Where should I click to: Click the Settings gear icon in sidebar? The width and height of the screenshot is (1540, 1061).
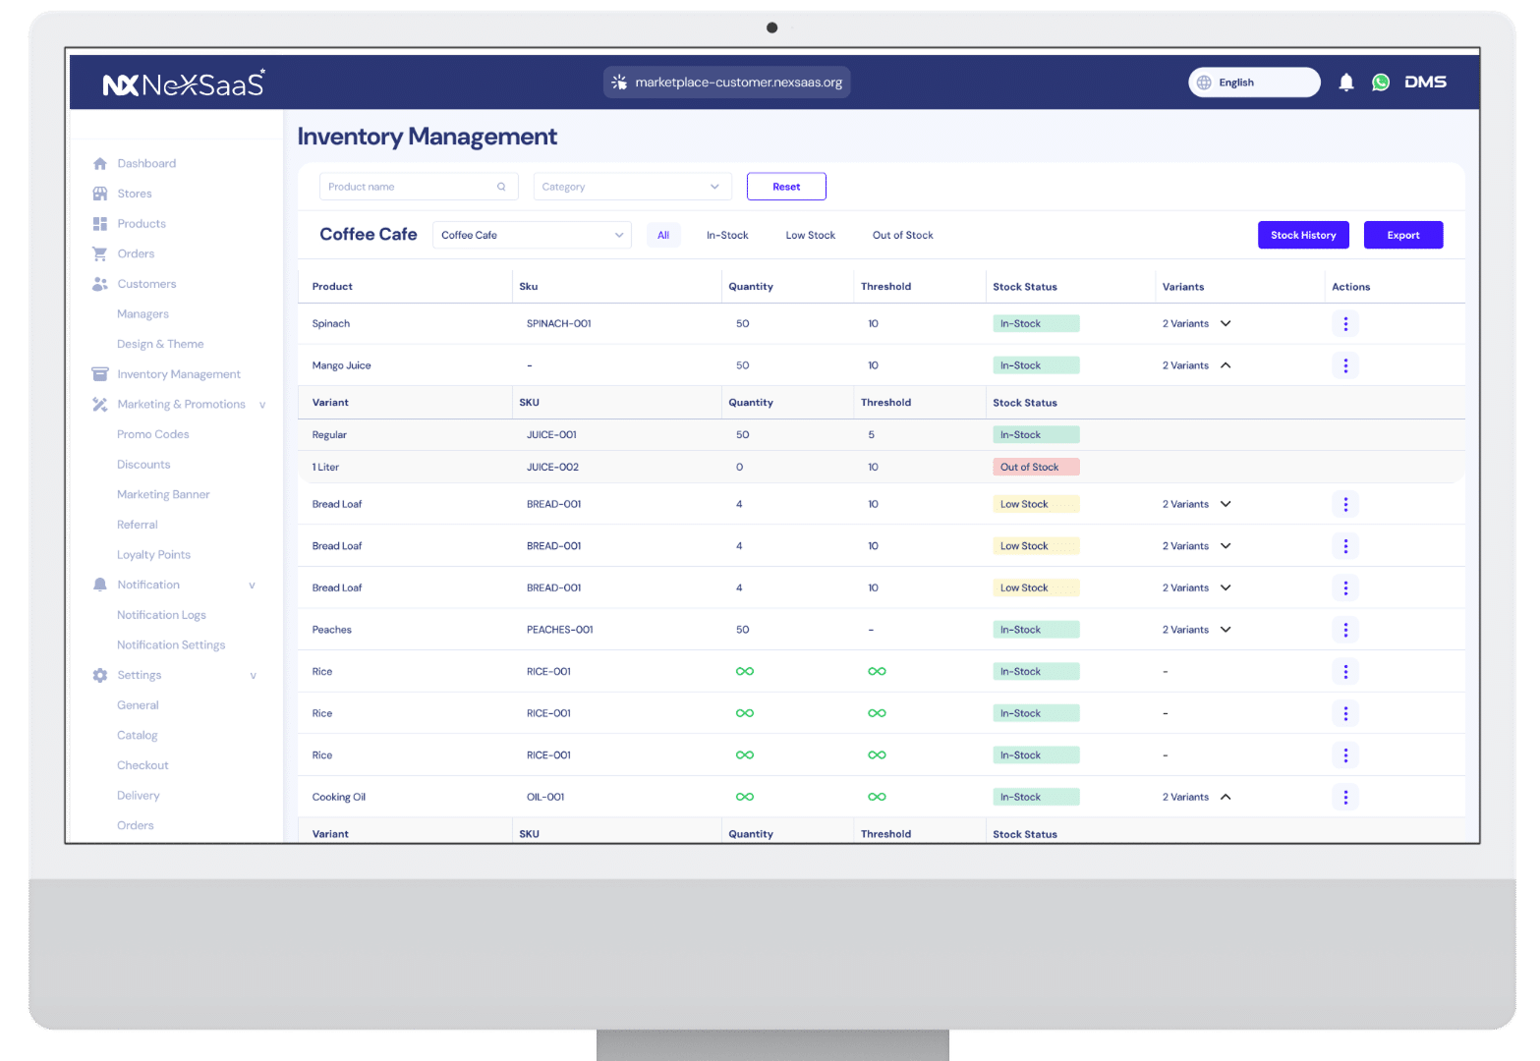coord(99,675)
